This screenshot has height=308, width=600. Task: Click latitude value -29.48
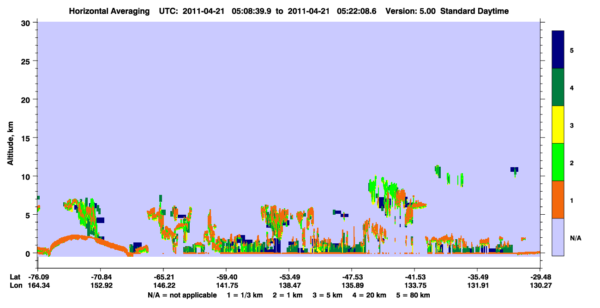coord(540,277)
